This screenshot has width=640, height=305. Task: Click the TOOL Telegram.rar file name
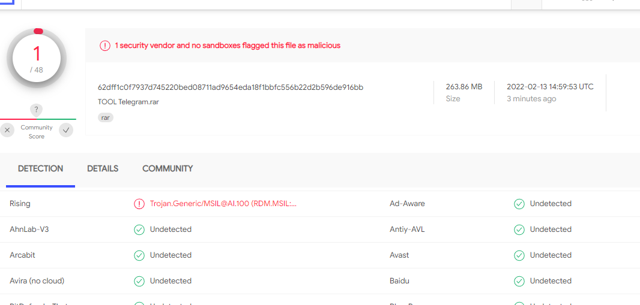[x=128, y=102]
